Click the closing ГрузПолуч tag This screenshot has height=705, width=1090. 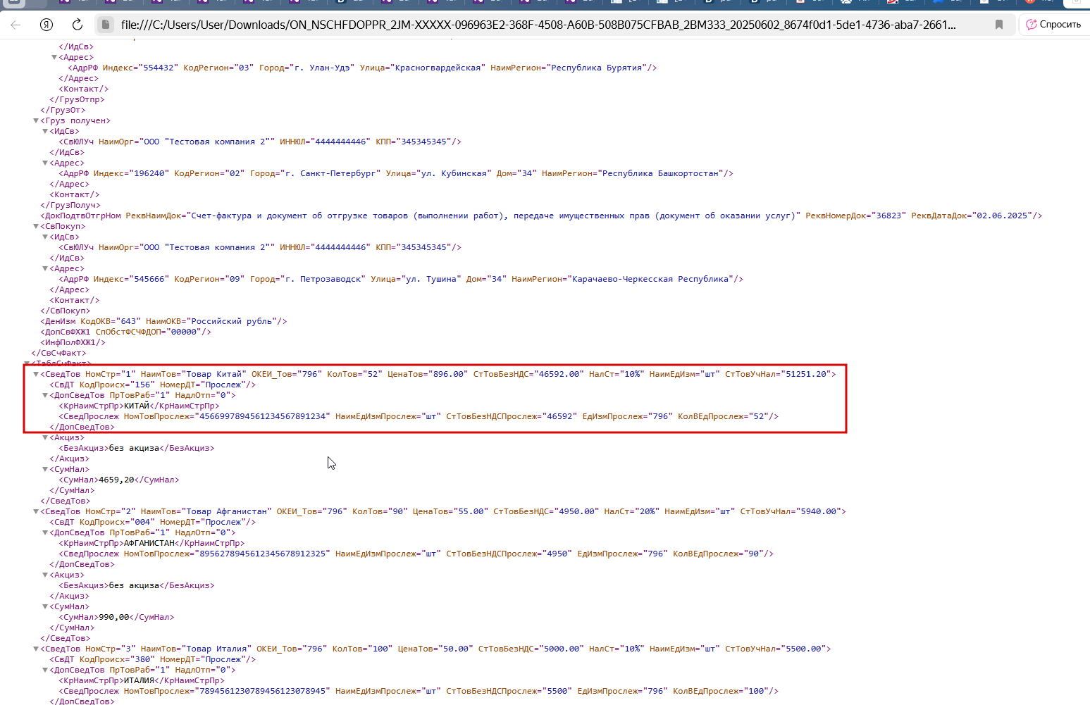(x=70, y=206)
